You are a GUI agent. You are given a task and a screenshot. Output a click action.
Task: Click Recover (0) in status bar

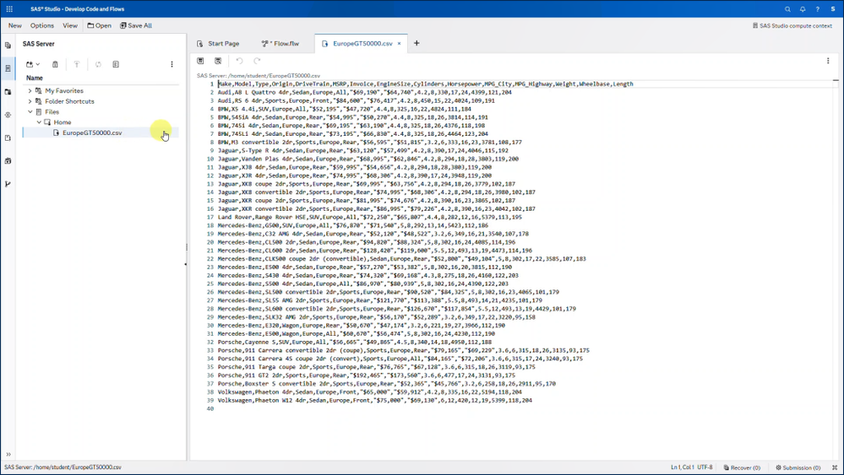point(742,467)
